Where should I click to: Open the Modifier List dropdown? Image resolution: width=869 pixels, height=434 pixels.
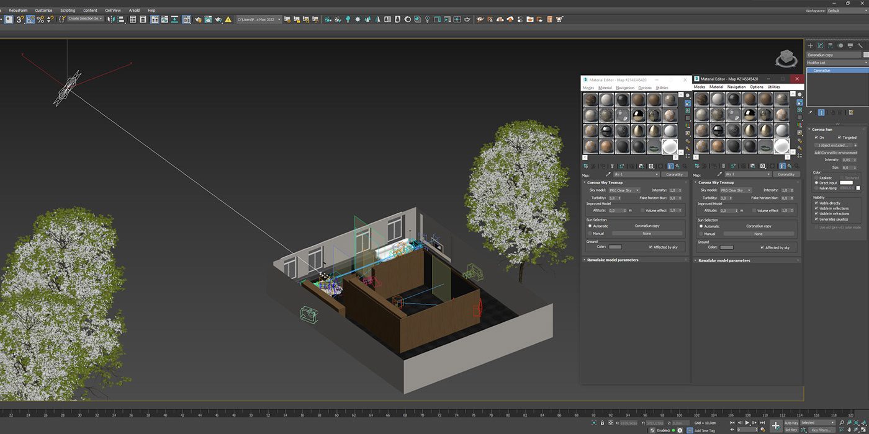[x=837, y=63]
